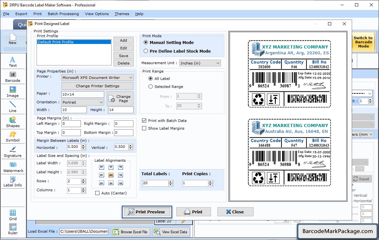Increase the Total Labels value
Viewport: 379px width, 240px height.
(x=171, y=182)
